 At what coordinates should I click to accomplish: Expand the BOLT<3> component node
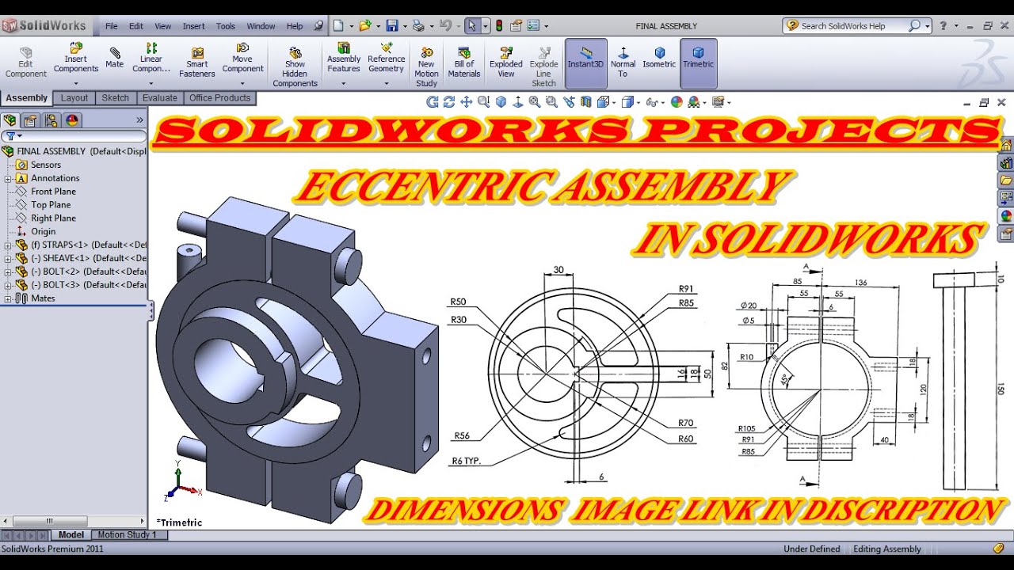coord(8,285)
